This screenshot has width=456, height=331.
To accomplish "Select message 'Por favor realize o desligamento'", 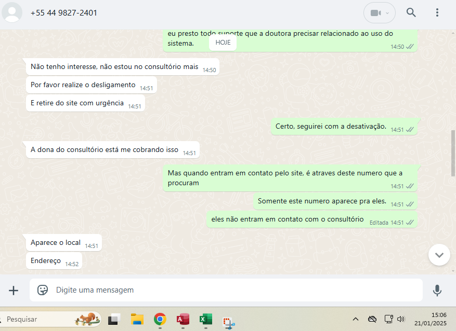I will coord(83,85).
